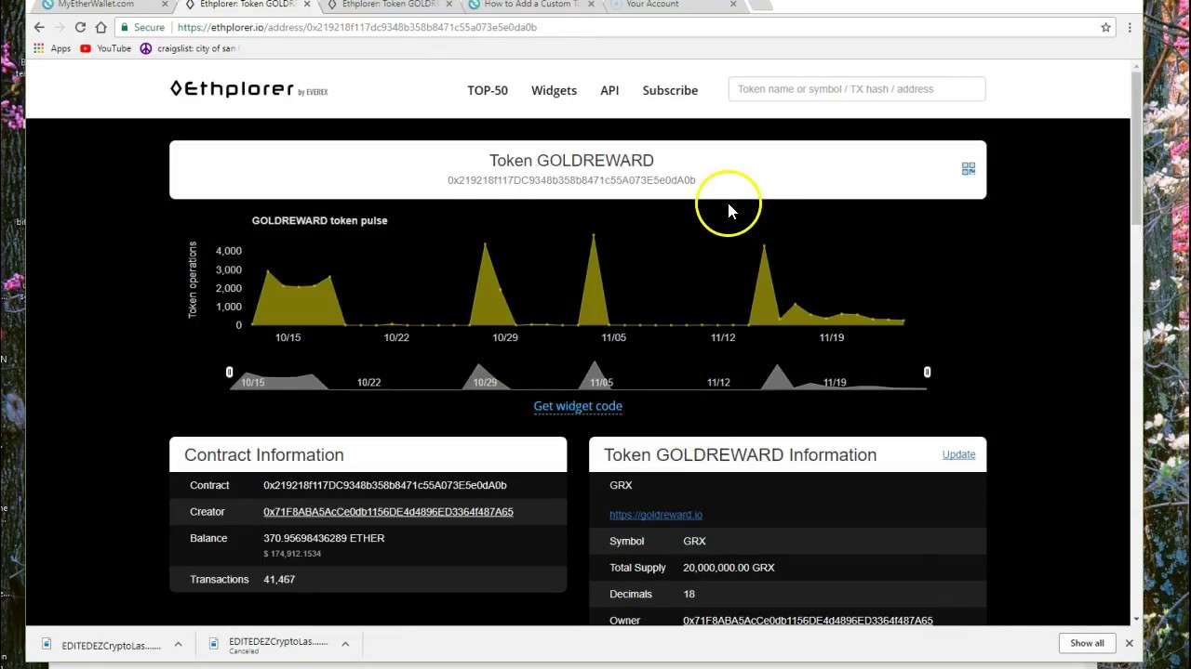1191x669 pixels.
Task: Close the MyEtherWallet.com tab
Action: 165,5
